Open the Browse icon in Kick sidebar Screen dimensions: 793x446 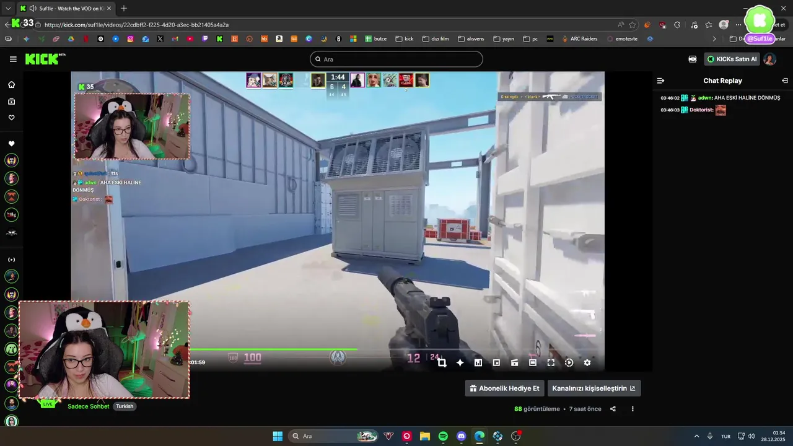click(x=11, y=101)
